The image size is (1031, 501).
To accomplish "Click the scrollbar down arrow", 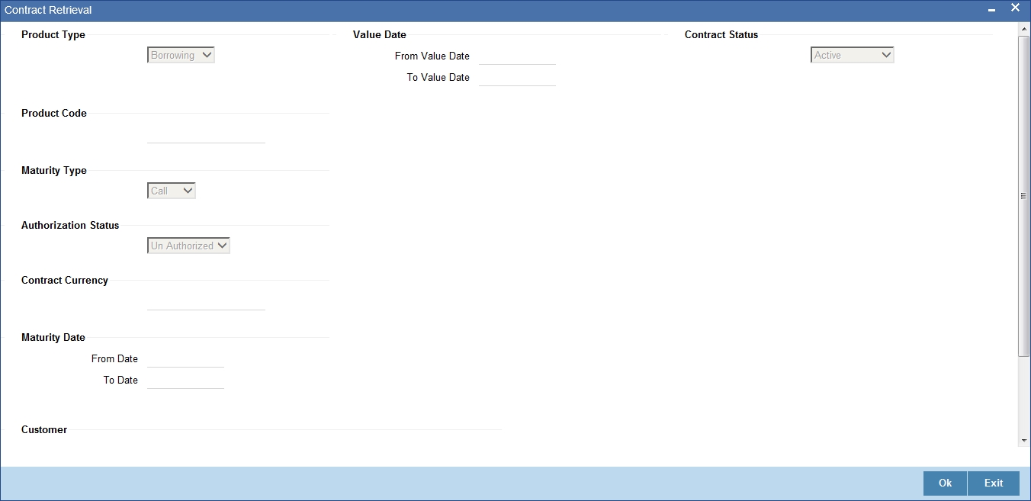I will [1023, 441].
